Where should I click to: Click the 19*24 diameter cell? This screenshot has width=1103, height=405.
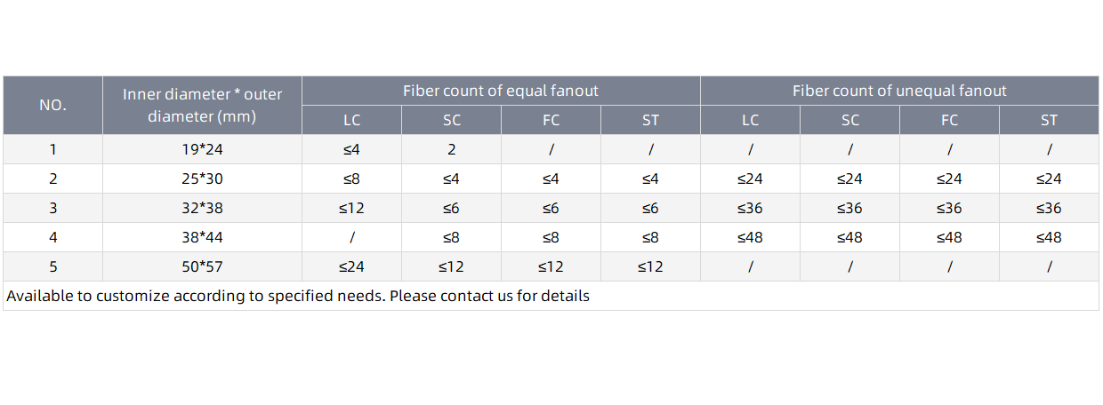tap(203, 149)
